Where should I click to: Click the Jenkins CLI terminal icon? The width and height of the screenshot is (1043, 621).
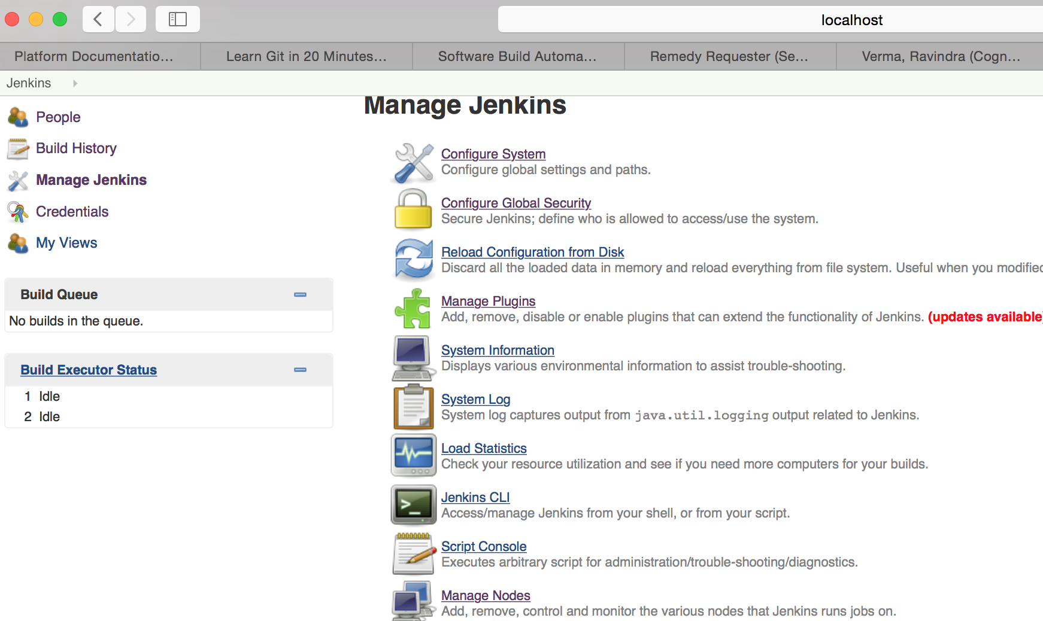tap(414, 504)
